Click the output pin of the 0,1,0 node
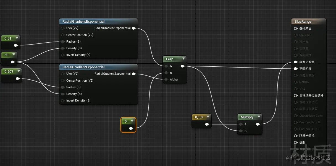Image resolution: width=336 pixels, height=166 pixels. (207, 124)
